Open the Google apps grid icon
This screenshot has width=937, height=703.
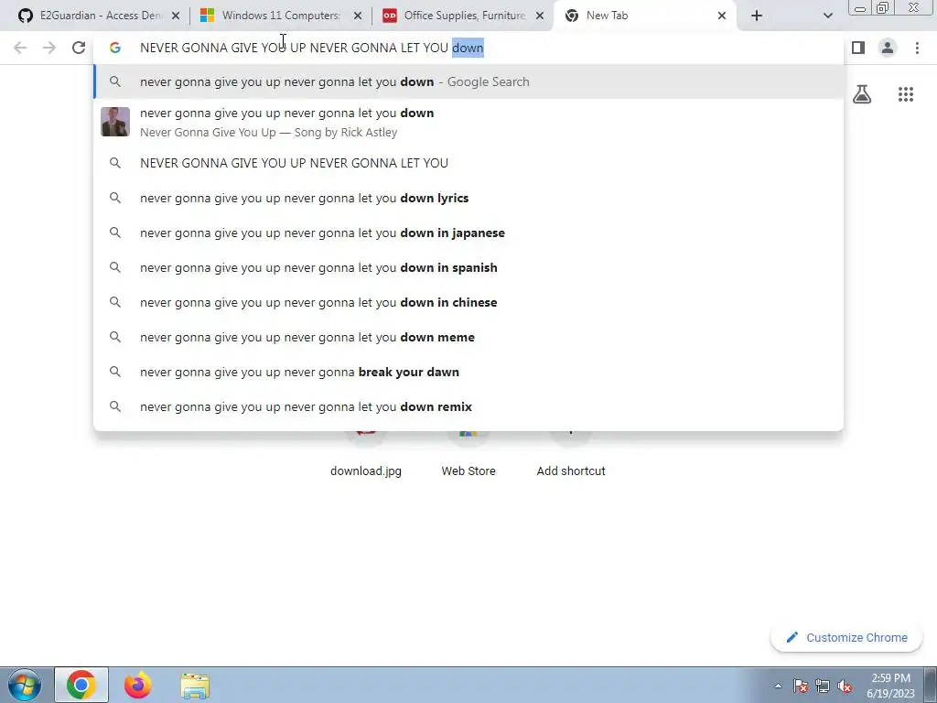(x=906, y=94)
